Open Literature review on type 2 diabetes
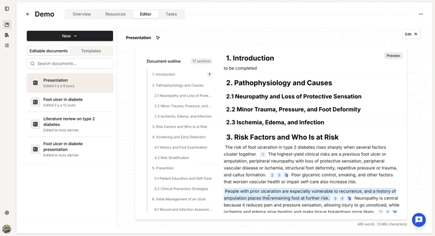This screenshot has width=435, height=236. pos(70,124)
